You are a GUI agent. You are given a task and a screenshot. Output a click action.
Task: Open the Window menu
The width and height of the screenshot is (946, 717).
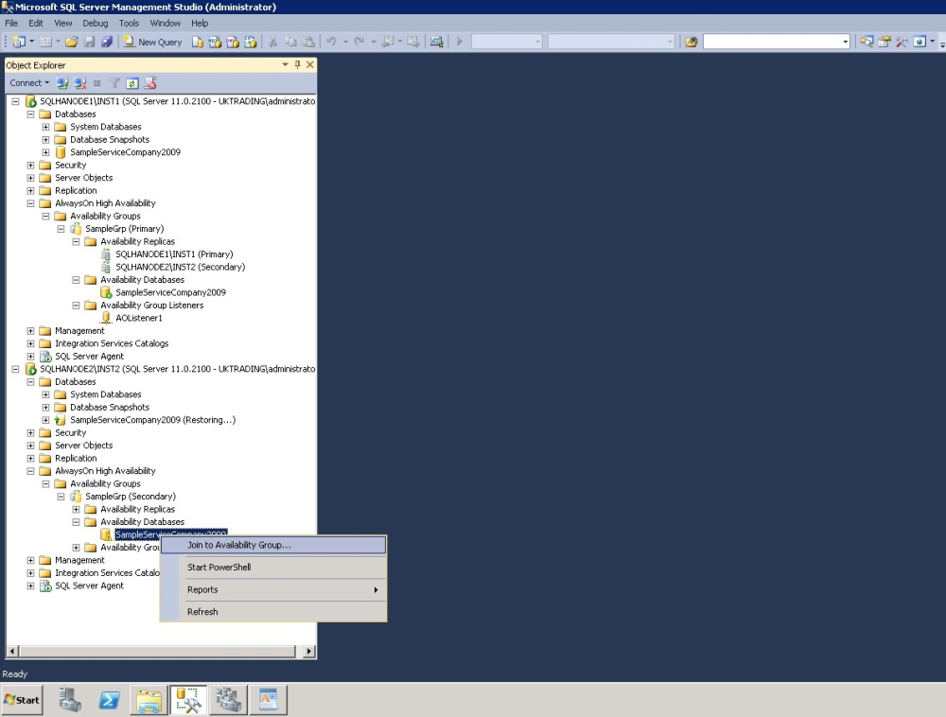pos(166,23)
